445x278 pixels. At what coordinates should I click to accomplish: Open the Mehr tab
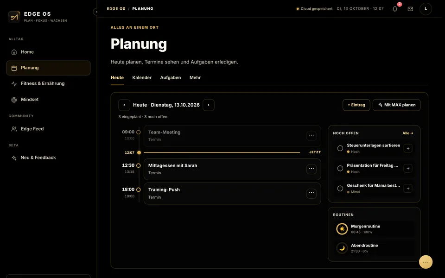195,78
